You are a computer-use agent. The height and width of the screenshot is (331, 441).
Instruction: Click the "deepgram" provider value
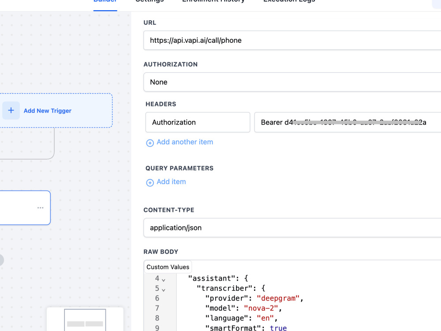pyautogui.click(x=278, y=298)
